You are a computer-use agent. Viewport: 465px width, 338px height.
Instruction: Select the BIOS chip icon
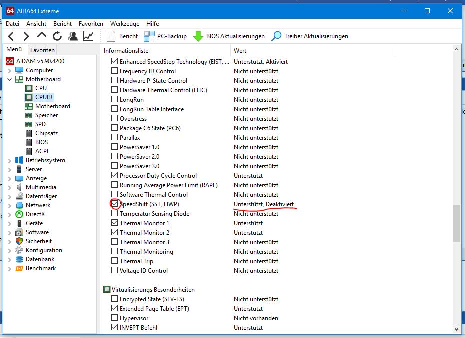click(x=29, y=142)
